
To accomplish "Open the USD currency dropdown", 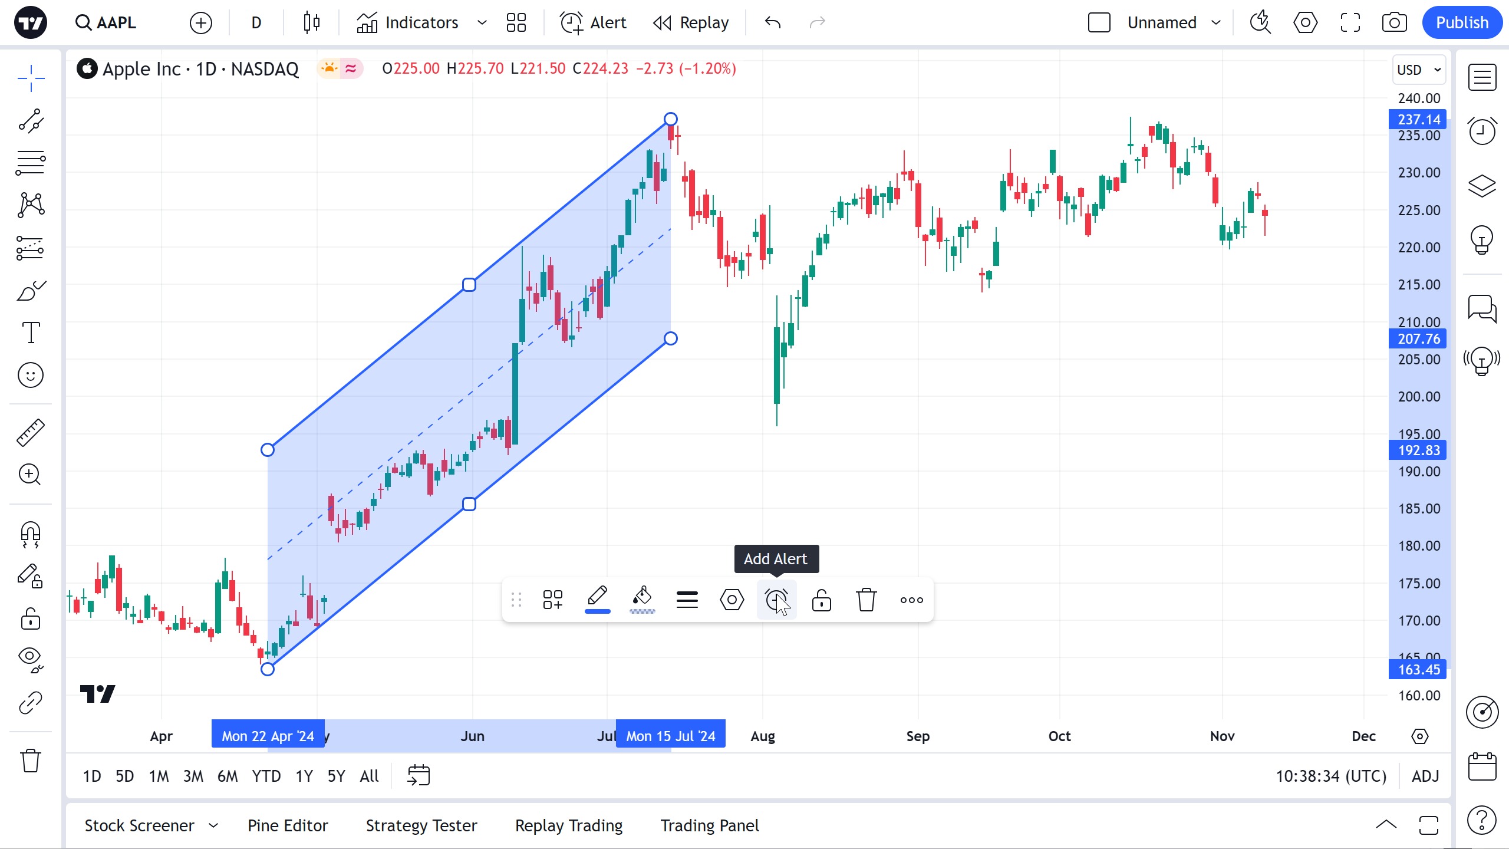I will coord(1419,70).
